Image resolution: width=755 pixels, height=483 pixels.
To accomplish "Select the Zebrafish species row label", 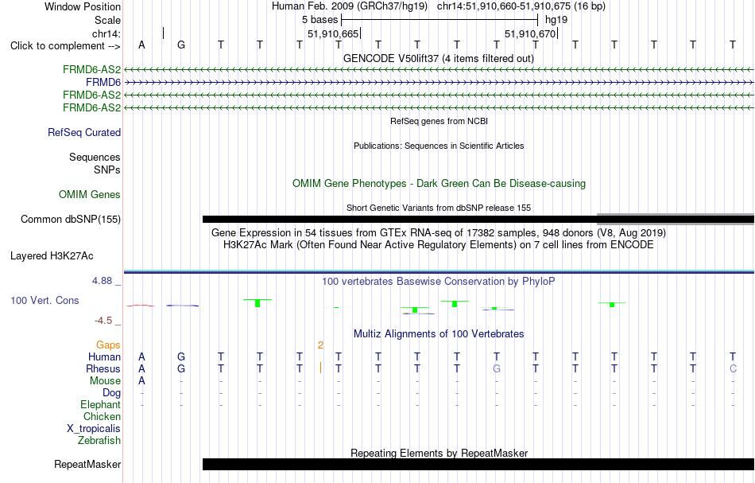I will [99, 441].
